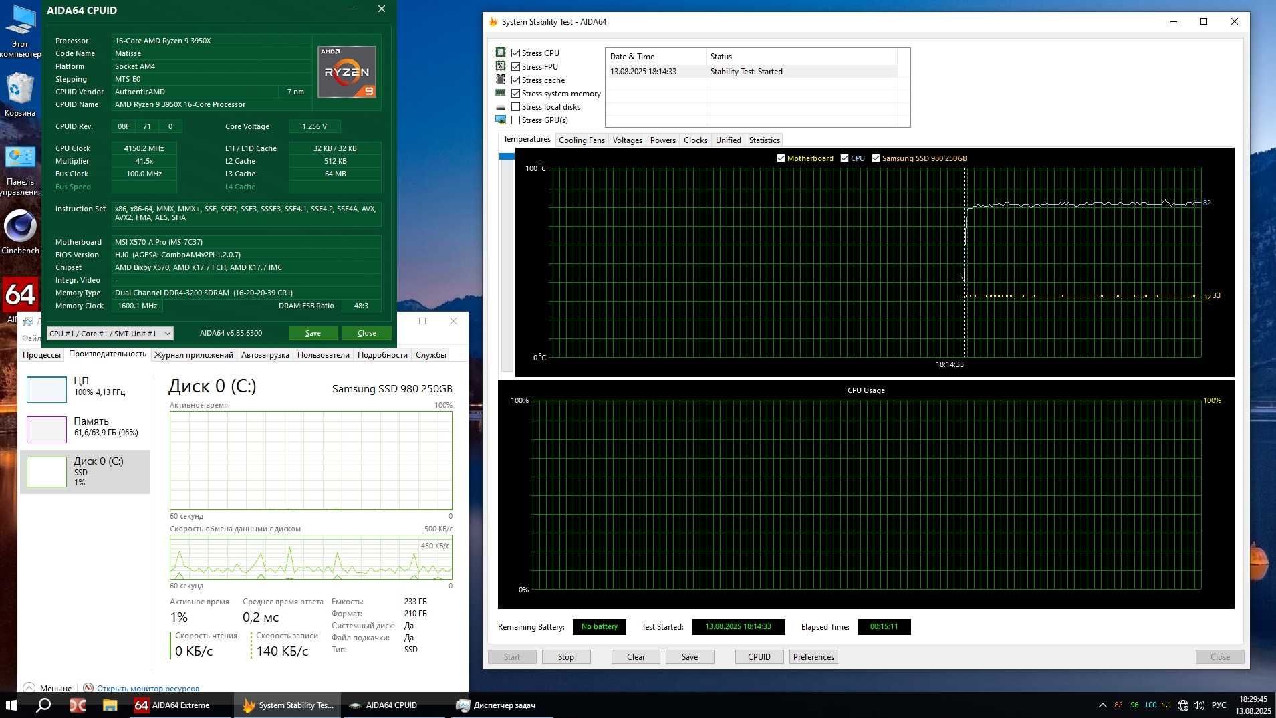
Task: Select Диск 0 (C:) in performance sidebar
Action: pyautogui.click(x=85, y=472)
